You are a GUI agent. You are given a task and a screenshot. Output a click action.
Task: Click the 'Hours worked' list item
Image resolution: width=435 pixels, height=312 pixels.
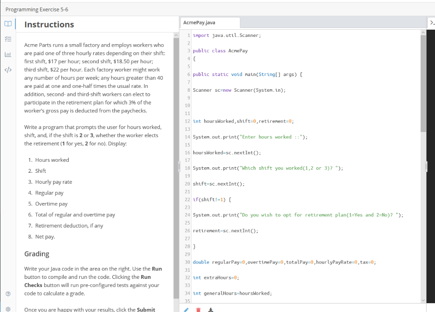pos(52,160)
